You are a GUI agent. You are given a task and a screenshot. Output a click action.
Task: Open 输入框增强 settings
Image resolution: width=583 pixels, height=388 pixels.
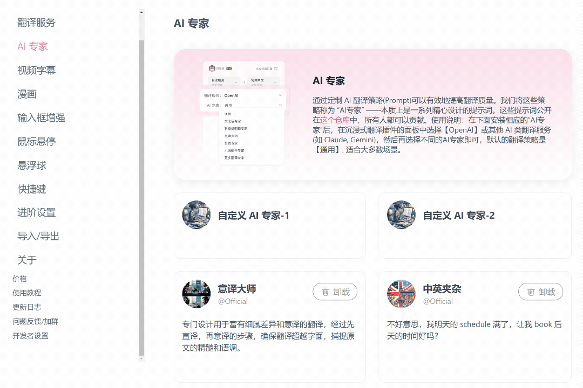point(41,117)
